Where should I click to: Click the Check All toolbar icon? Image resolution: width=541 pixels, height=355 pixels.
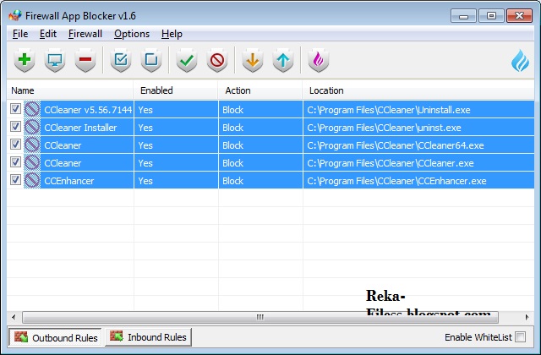121,60
